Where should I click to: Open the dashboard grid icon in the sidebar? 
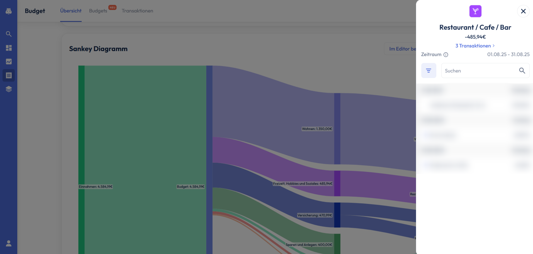click(9, 48)
